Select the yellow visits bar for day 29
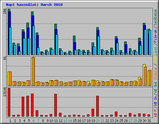This screenshot has width=159, height=124. click(x=139, y=82)
